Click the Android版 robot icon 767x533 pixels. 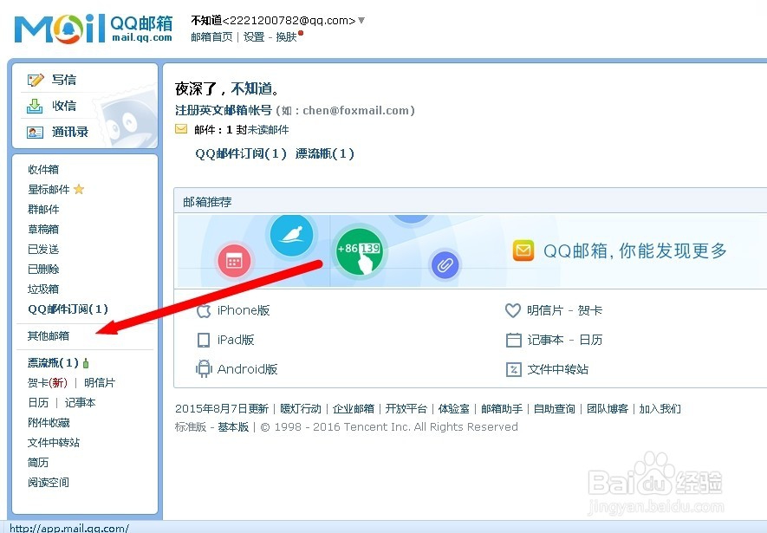tap(202, 369)
